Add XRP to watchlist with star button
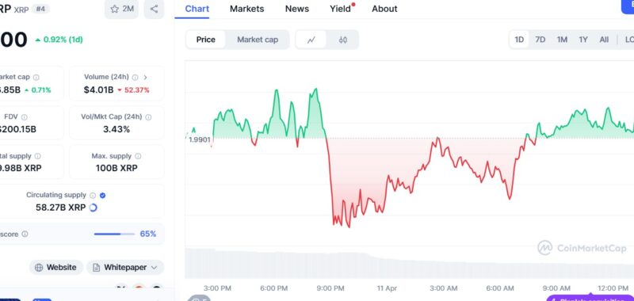This screenshot has width=634, height=301. [122, 9]
